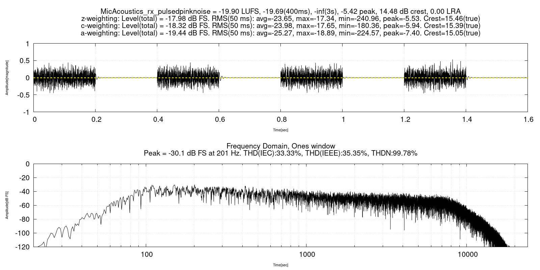This screenshot has height=270, width=540.
Task: Select the a-weighting level text line
Action: click(x=280, y=33)
